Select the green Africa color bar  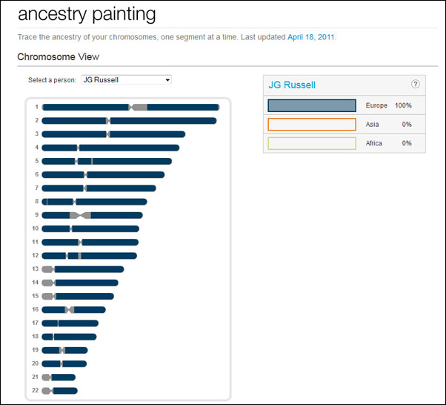[312, 143]
